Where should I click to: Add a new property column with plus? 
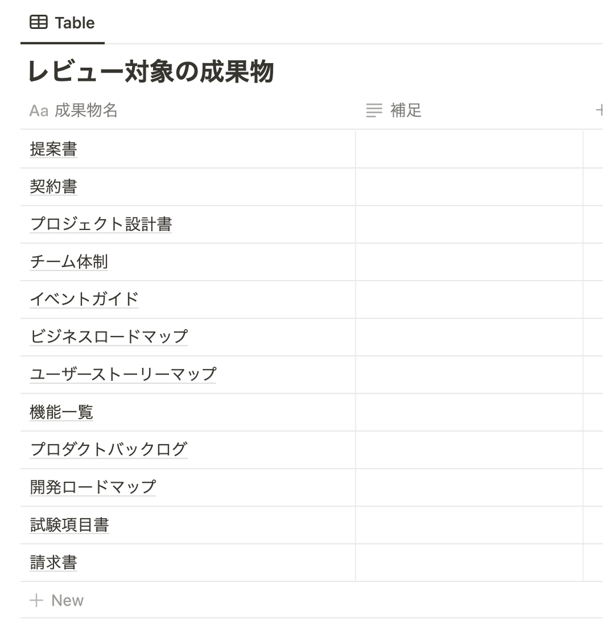click(x=599, y=110)
